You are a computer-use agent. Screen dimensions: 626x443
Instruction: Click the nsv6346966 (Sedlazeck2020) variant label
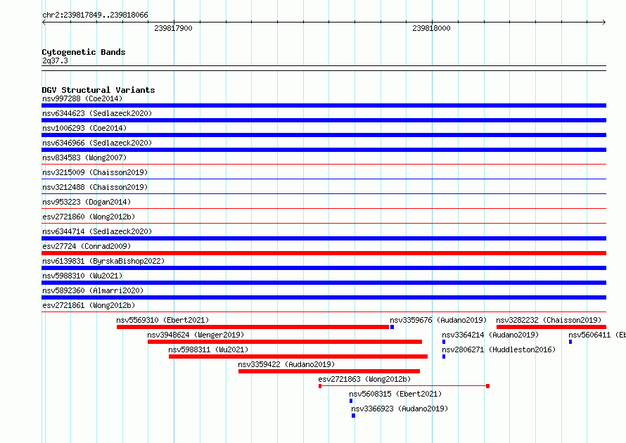[x=97, y=143]
